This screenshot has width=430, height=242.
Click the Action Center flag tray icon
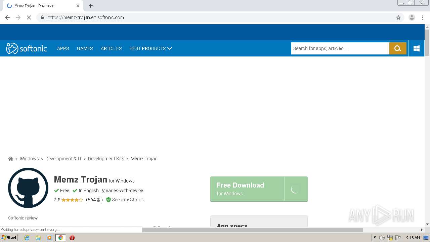click(398, 238)
